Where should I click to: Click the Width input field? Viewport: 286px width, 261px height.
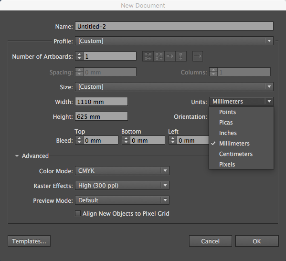pyautogui.click(x=101, y=102)
